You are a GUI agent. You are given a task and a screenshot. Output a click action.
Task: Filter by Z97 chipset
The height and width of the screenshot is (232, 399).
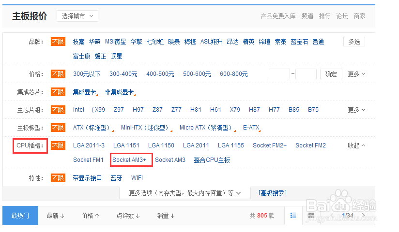119,110
